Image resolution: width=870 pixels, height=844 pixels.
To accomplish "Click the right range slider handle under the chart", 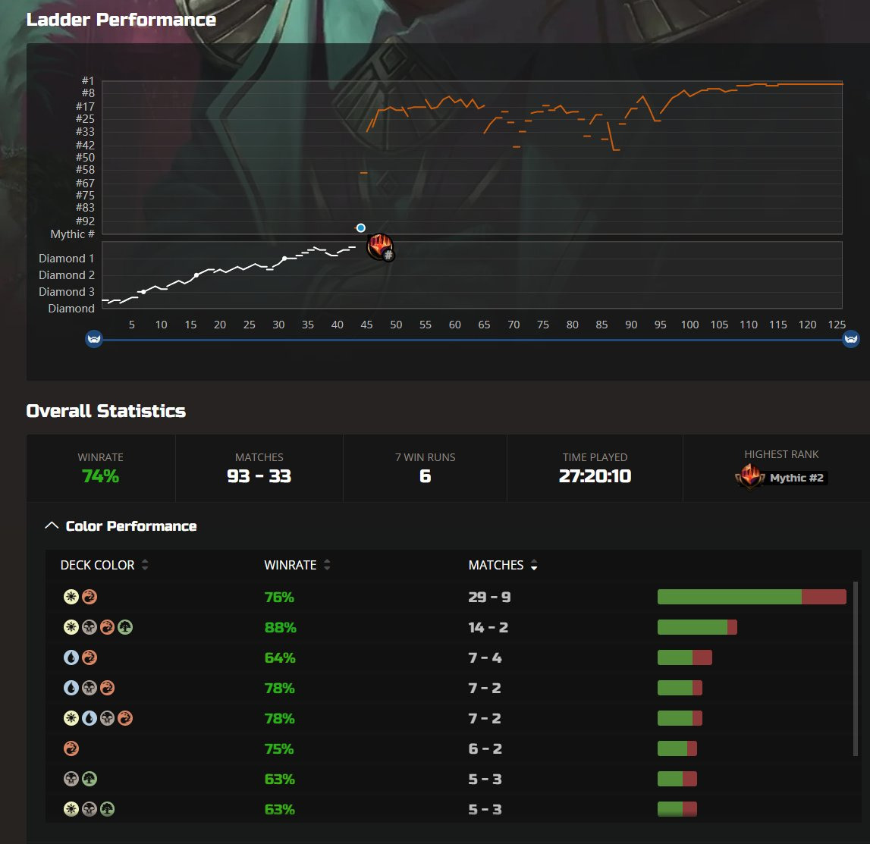I will coord(851,340).
